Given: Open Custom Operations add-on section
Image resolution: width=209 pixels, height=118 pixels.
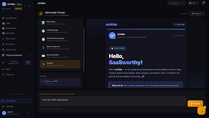Looking at the screenshot, I should point(14,63).
